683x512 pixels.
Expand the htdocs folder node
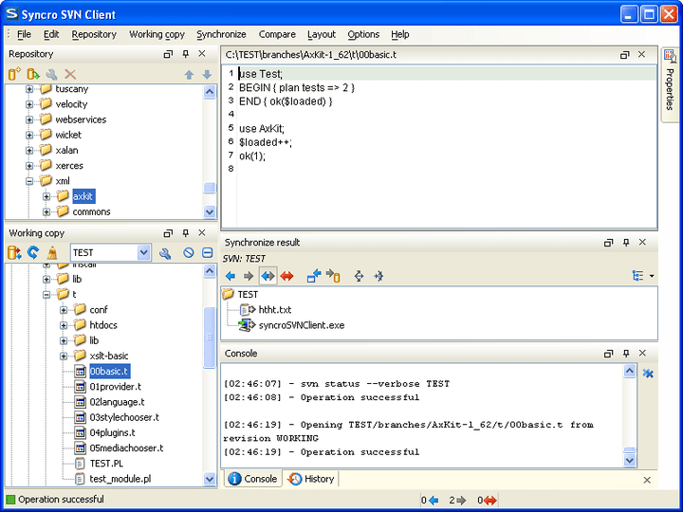pyautogui.click(x=64, y=325)
